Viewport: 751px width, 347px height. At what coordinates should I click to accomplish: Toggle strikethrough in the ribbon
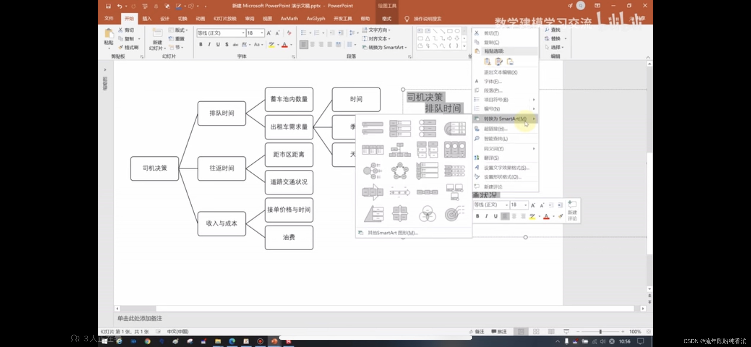[x=235, y=44]
